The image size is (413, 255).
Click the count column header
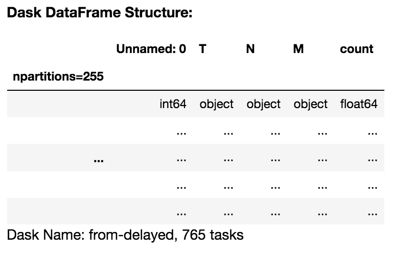click(356, 49)
